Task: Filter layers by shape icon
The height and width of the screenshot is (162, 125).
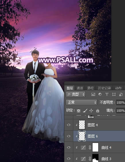Action: click(114, 94)
